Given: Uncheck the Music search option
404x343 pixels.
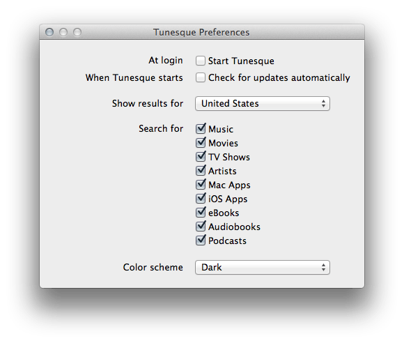Looking at the screenshot, I should click(201, 128).
